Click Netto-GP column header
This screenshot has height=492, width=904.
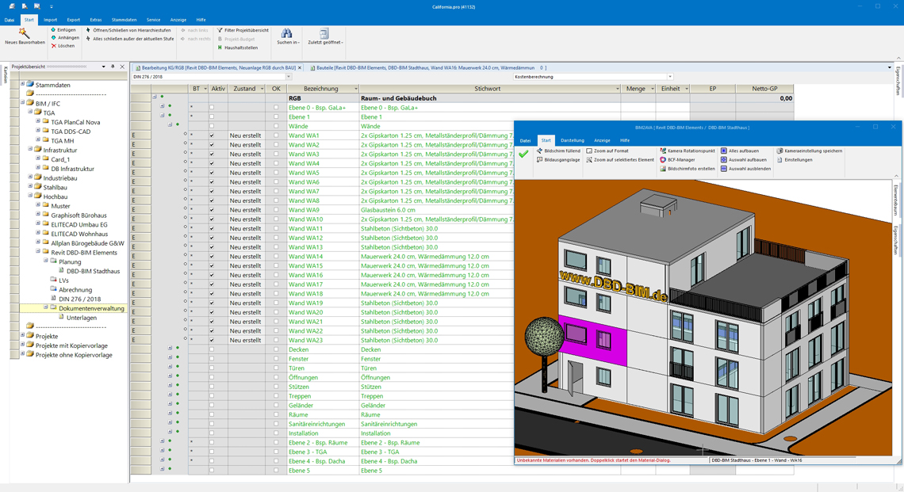tap(764, 89)
